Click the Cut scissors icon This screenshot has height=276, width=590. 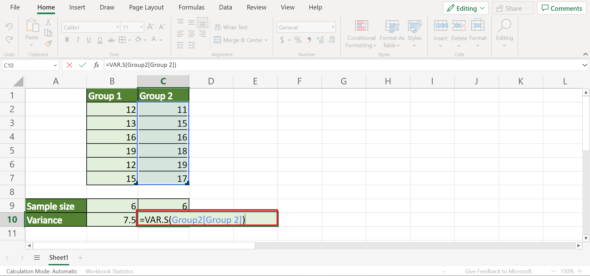48,22
